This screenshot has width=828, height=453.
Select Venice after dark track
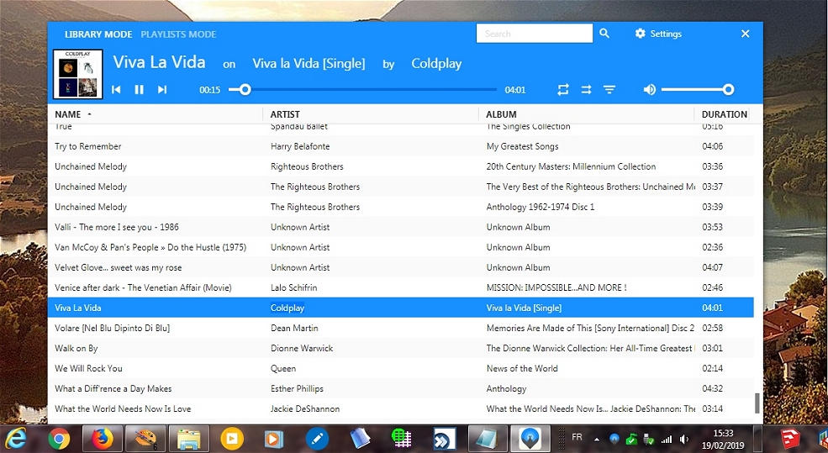(x=401, y=287)
